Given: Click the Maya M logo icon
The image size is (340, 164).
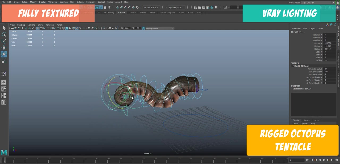Looking at the screenshot, I should pos(4,152).
